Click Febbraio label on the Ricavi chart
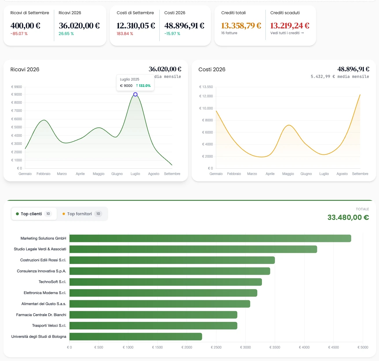 coord(43,174)
